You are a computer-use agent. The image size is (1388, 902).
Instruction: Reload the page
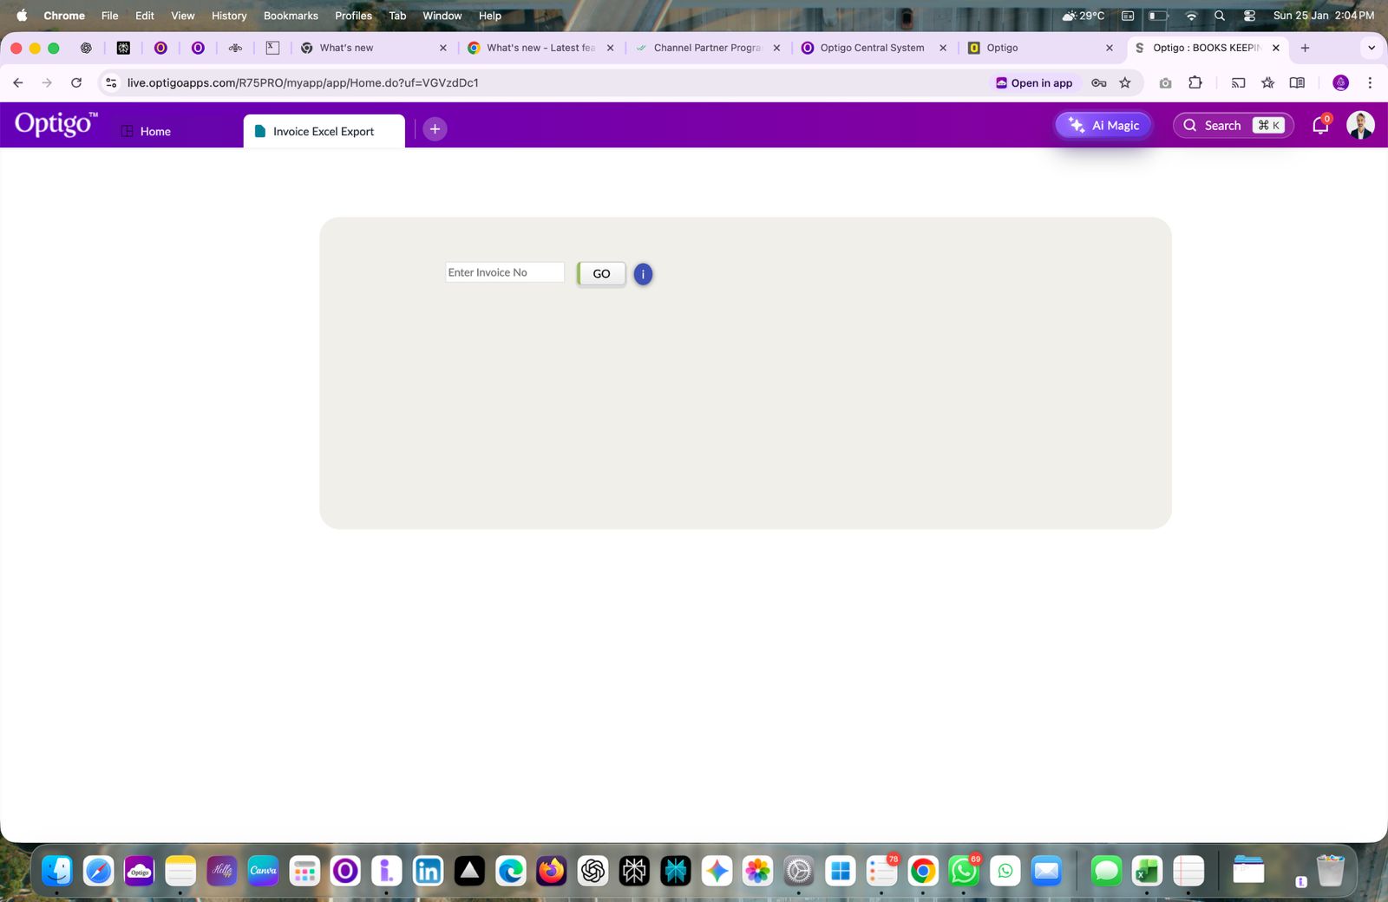point(76,83)
